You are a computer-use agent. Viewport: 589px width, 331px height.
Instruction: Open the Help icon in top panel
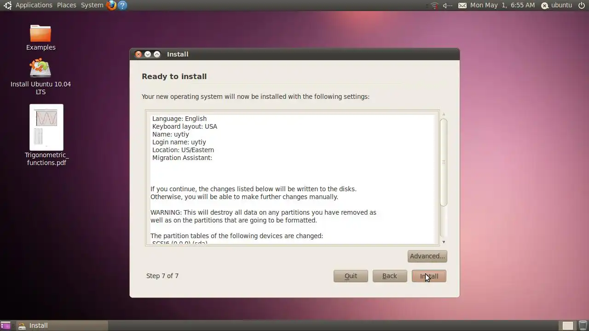[122, 6]
